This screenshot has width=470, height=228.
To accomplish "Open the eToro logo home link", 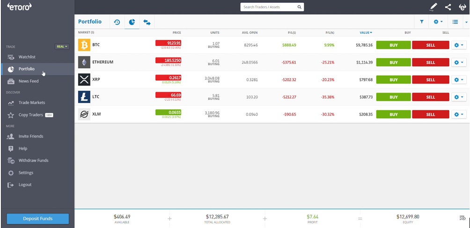I will point(19,7).
